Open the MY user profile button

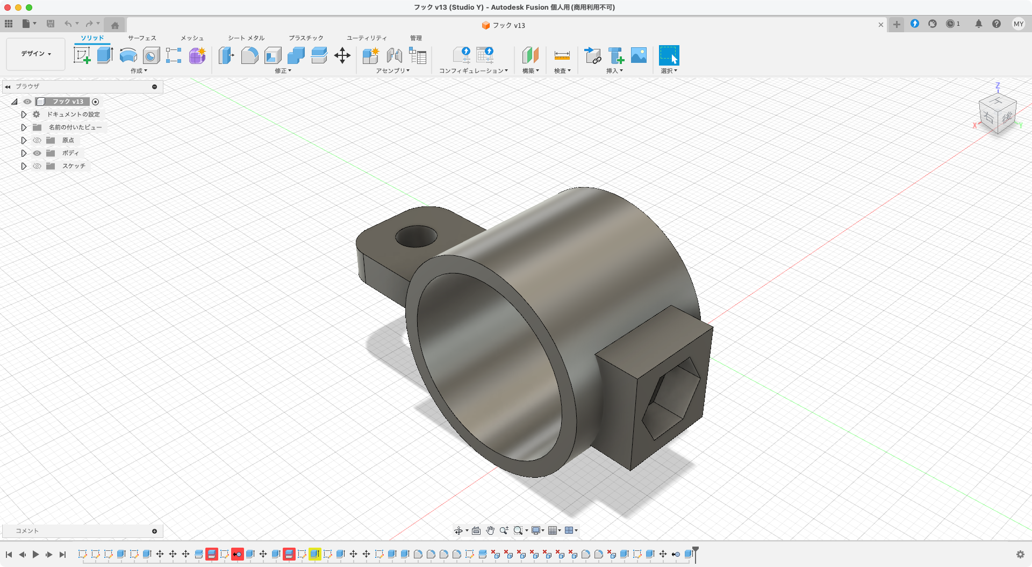tap(1018, 24)
